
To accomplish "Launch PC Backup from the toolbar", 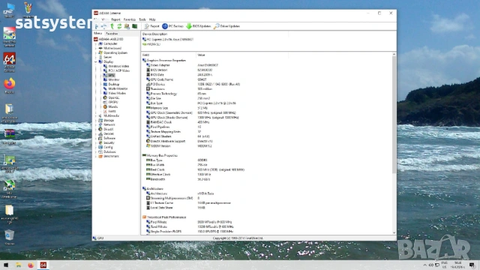I will pyautogui.click(x=172, y=26).
